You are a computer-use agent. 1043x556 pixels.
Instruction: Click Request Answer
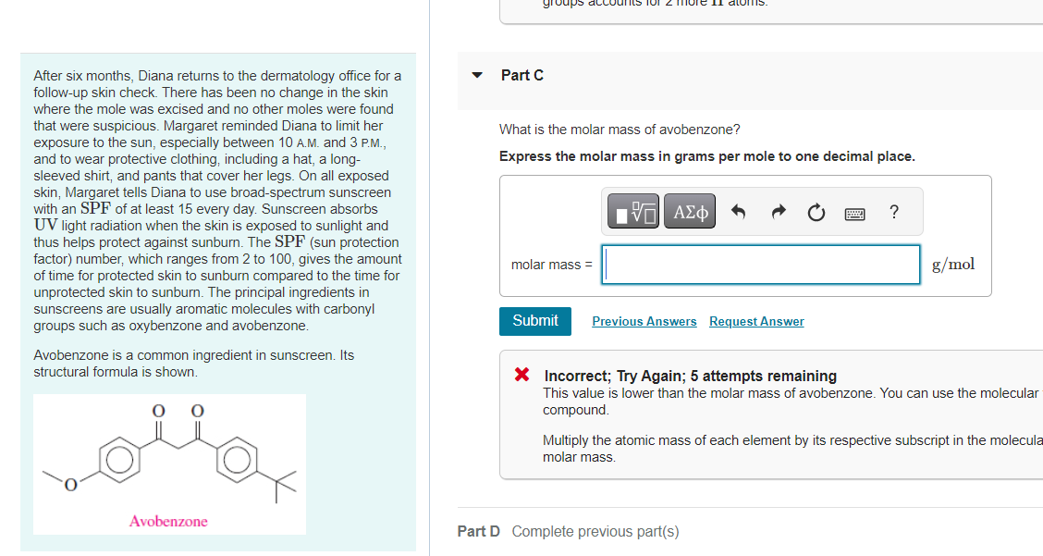tap(755, 321)
